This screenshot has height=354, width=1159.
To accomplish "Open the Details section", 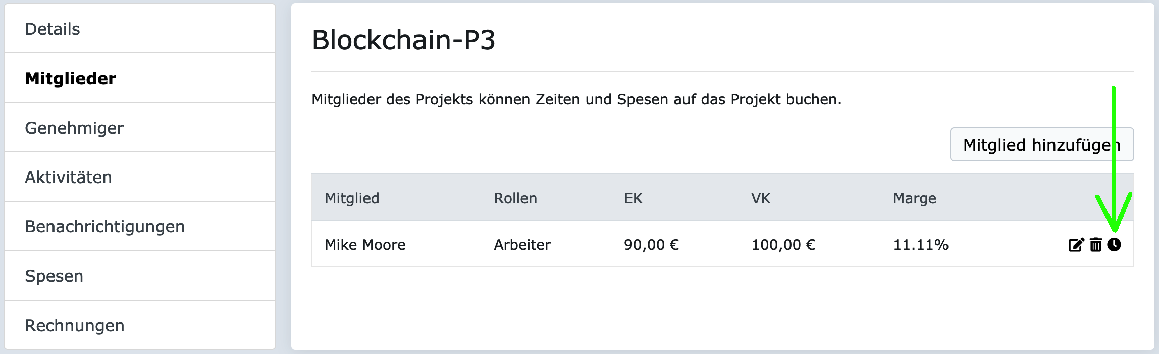I will [52, 29].
